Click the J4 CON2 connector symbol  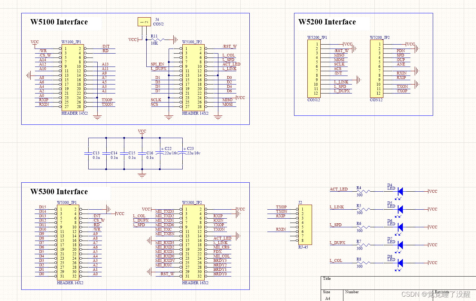(x=144, y=22)
